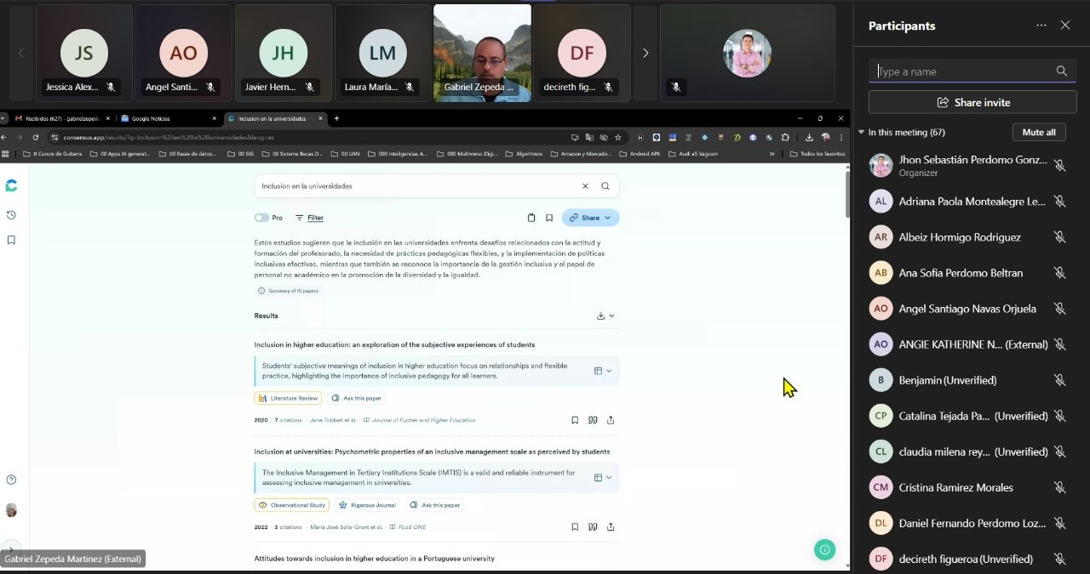Collapse the 'In this meeting (67)' list
This screenshot has height=574, width=1090.
pyautogui.click(x=862, y=133)
